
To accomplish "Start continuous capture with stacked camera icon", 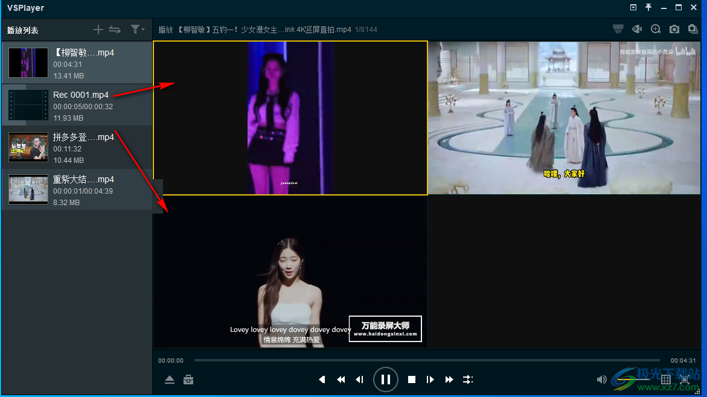I will pos(693,30).
